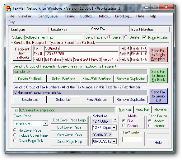Click View/Edit List button

(97, 100)
